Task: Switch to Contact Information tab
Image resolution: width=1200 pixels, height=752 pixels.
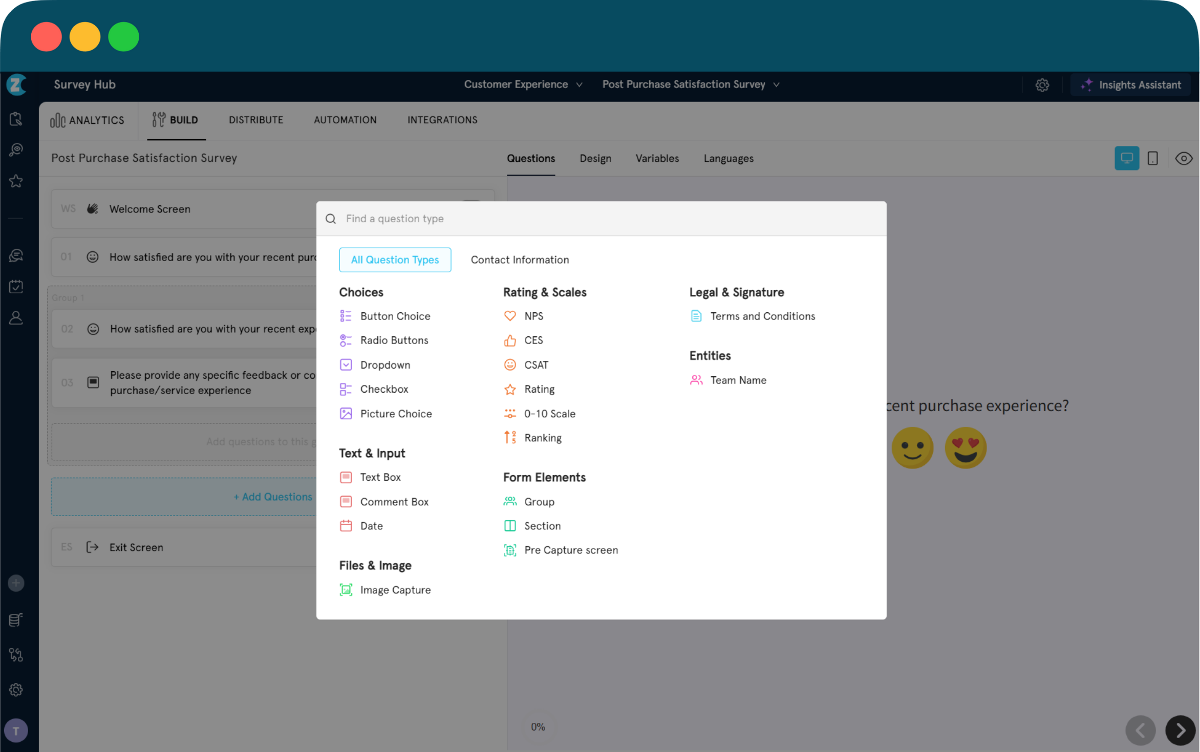Action: coord(520,260)
